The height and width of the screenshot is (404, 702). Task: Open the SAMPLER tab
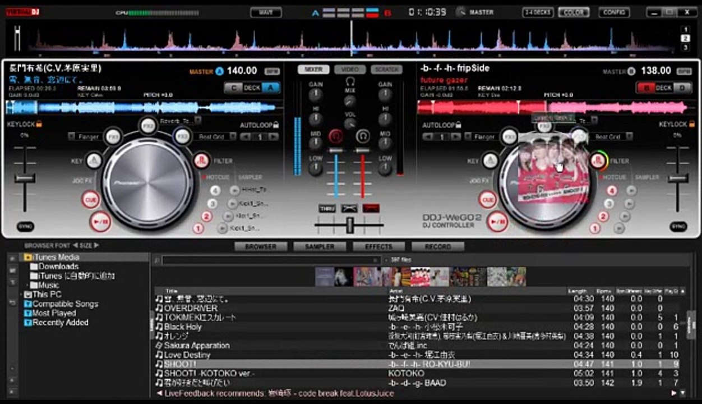click(320, 246)
